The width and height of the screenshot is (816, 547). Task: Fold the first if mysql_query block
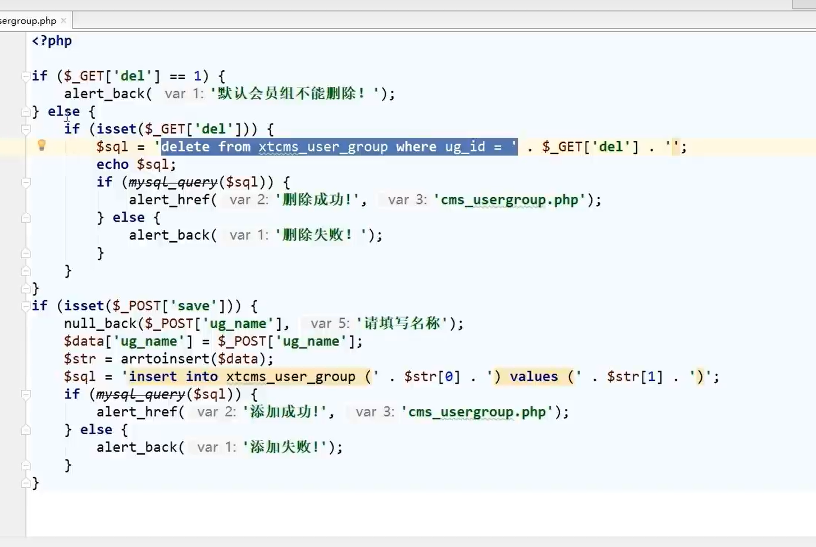tap(26, 182)
